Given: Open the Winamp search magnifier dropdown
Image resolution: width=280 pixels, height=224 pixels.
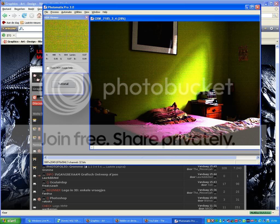Looking at the screenshot, I should coord(21,28).
